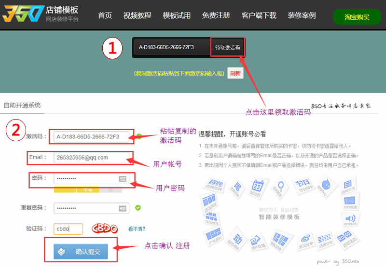Viewport: 386px width, 269px height.
Task: Click the Weibo share module icon
Action: point(306,240)
